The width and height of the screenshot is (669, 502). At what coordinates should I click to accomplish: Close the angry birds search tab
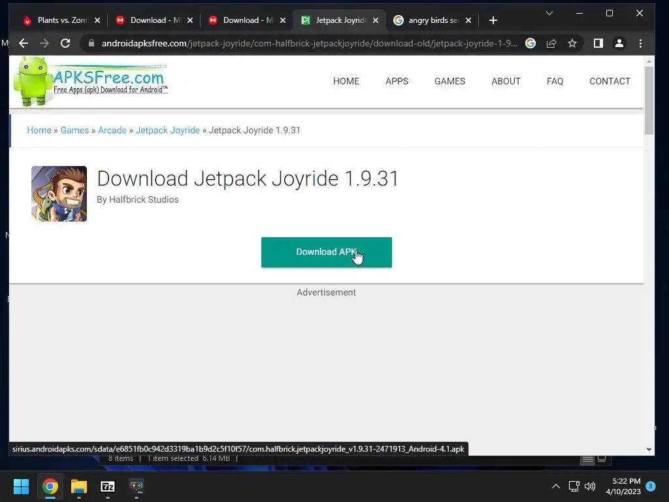[x=468, y=20]
